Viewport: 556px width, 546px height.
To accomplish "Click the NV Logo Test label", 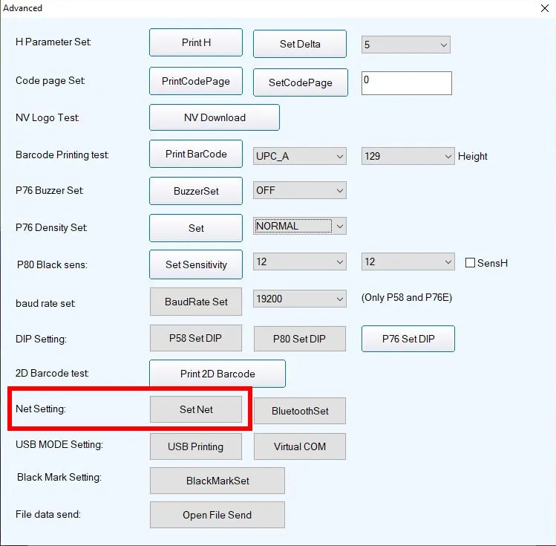I will [x=48, y=117].
